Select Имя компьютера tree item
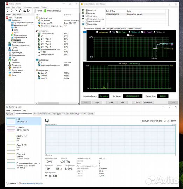The height and width of the screenshot is (189, 183). point(19,25)
